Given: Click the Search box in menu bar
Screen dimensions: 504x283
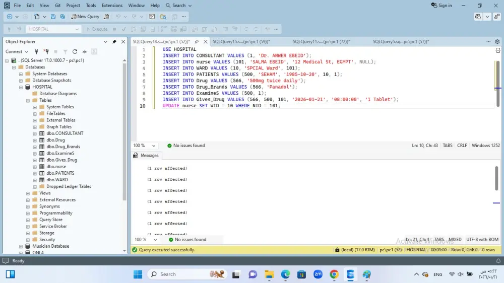Looking at the screenshot, I should [x=179, y=6].
